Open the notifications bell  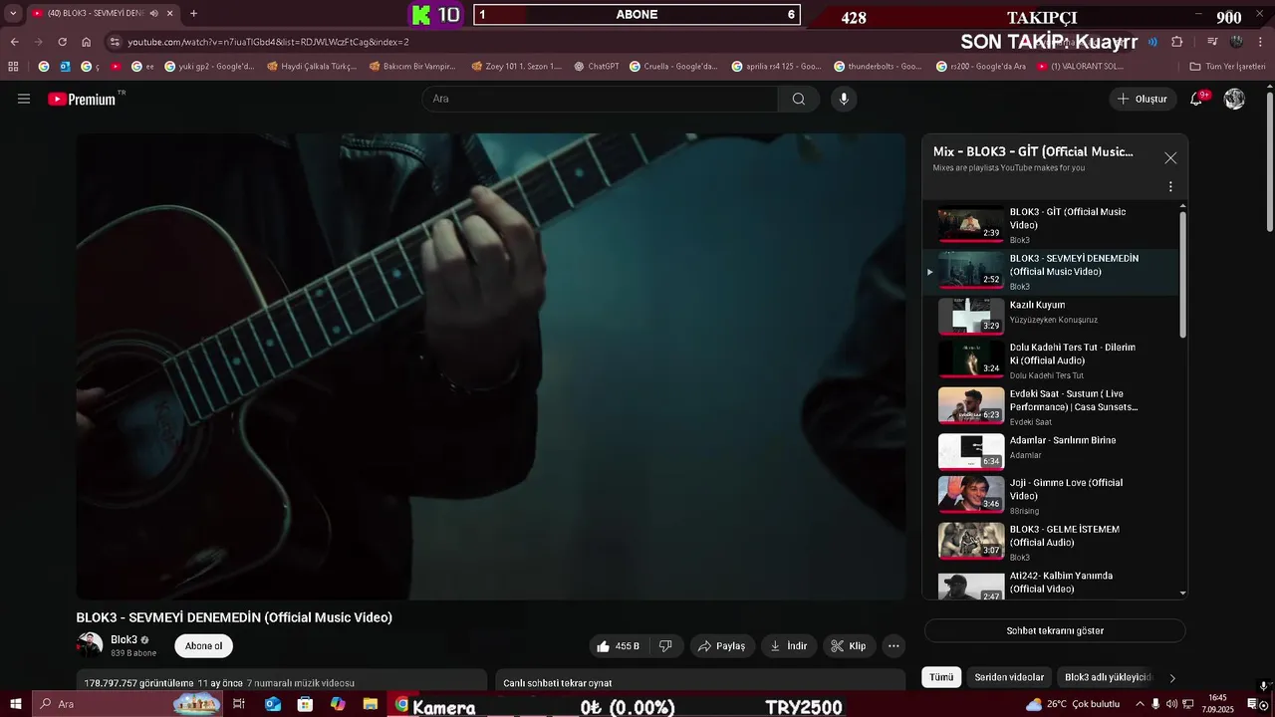pyautogui.click(x=1197, y=99)
